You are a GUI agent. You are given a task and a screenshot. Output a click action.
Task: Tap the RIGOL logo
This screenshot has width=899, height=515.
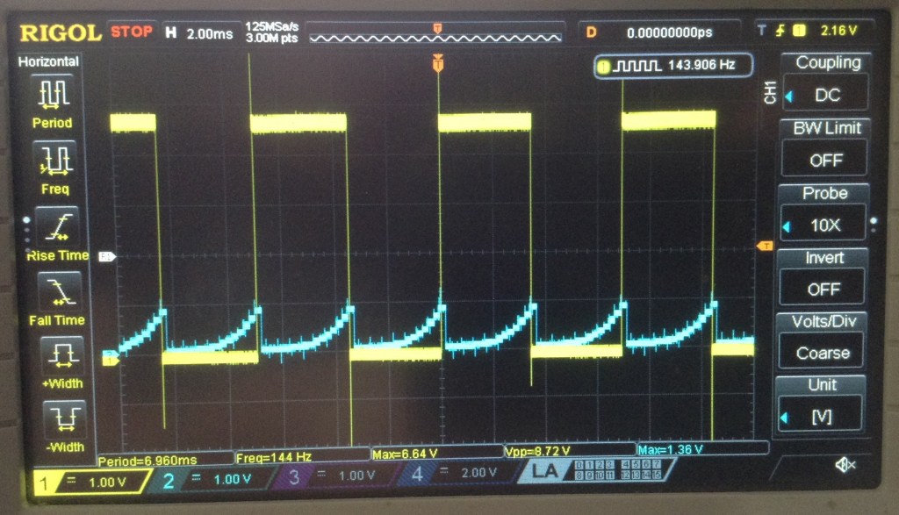point(61,33)
